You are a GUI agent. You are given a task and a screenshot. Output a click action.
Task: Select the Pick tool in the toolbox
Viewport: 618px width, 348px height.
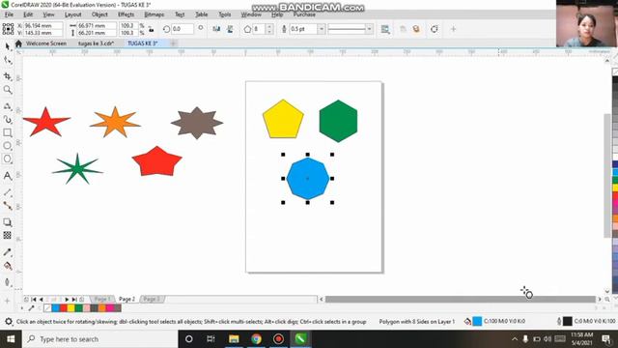8,46
